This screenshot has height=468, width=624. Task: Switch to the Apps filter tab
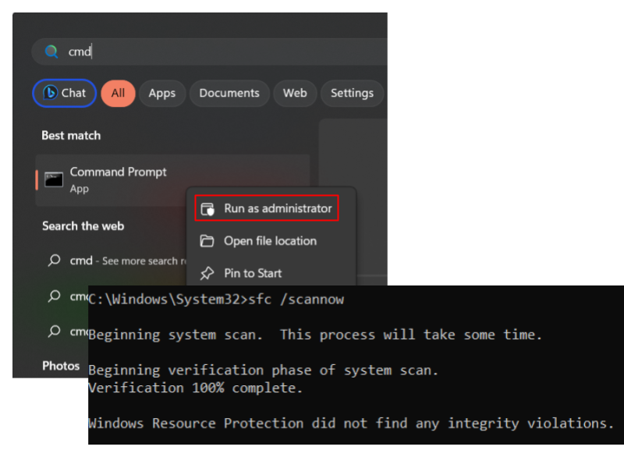point(162,93)
